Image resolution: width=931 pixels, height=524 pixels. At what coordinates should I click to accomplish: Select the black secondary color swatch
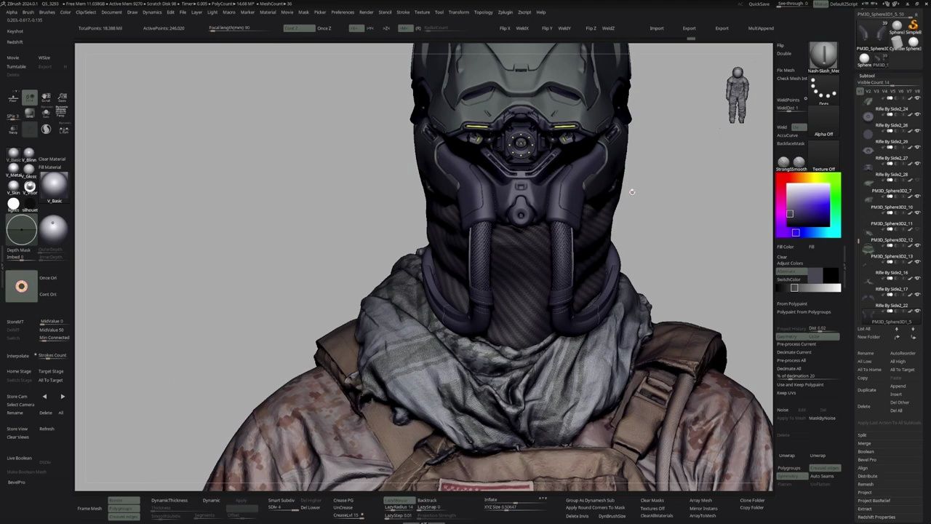831,274
